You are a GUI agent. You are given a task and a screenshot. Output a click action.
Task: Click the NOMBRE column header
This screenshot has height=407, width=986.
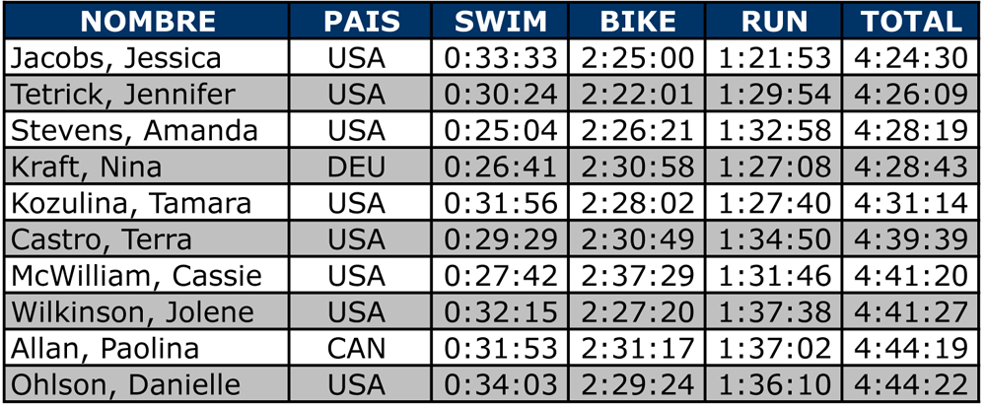147,21
